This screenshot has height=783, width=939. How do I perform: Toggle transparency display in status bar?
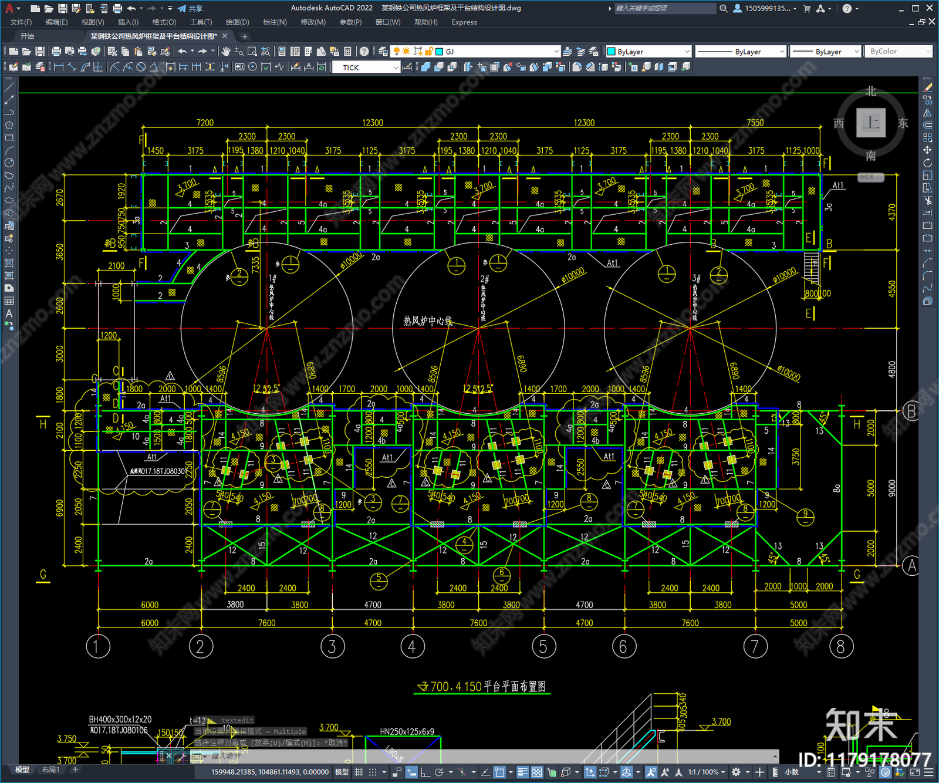tap(537, 772)
